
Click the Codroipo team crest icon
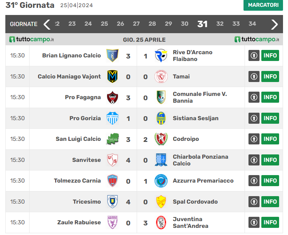pyautogui.click(x=161, y=139)
